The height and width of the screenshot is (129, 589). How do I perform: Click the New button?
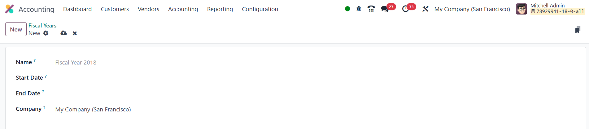click(16, 30)
